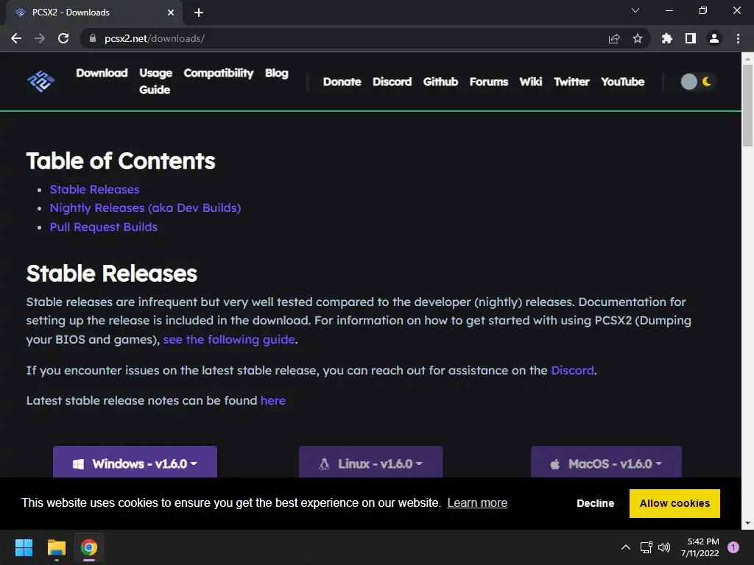Open the Blog nav item
The image size is (754, 565).
pyautogui.click(x=277, y=73)
